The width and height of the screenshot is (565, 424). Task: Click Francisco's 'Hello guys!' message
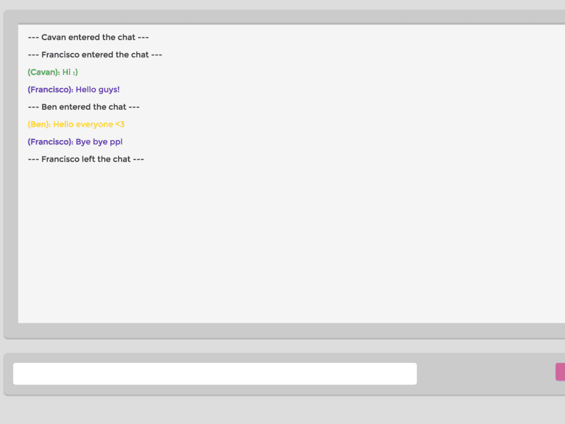tap(73, 89)
